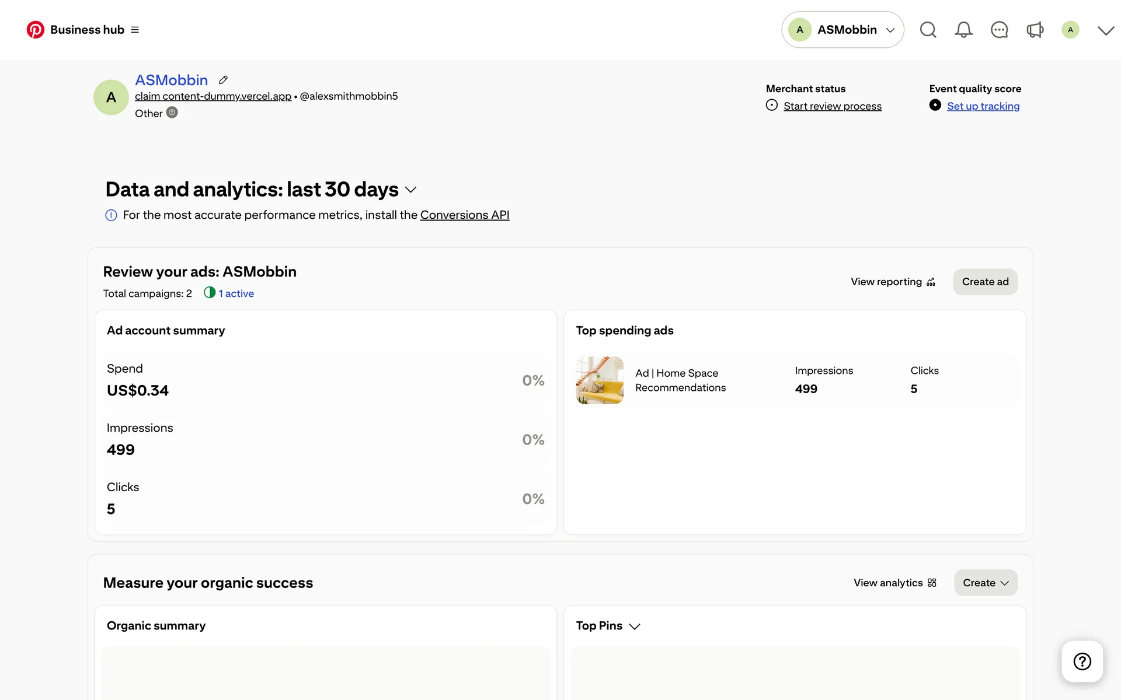Viewport: 1121px width, 700px height.
Task: Click the info icon beside Other
Action: [172, 113]
